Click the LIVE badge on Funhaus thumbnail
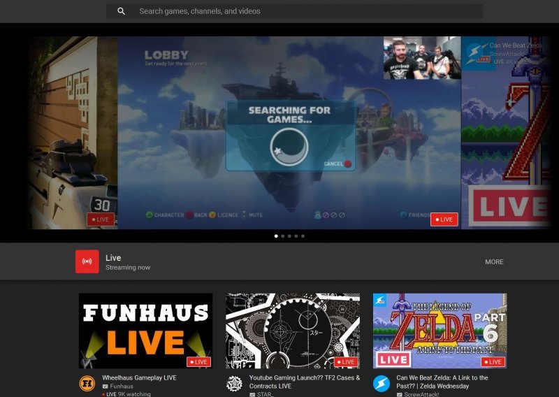559x397 pixels. point(199,361)
